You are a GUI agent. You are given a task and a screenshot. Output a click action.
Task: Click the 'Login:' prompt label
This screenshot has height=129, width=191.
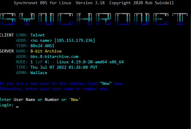pos(7,105)
